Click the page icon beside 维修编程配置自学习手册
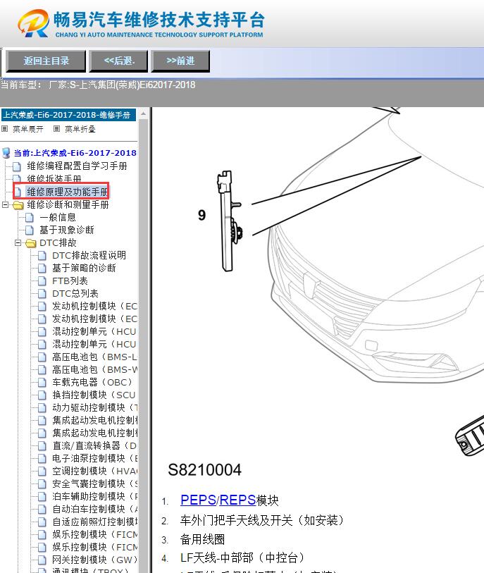Screen dimensions: 484x573 pos(17,166)
